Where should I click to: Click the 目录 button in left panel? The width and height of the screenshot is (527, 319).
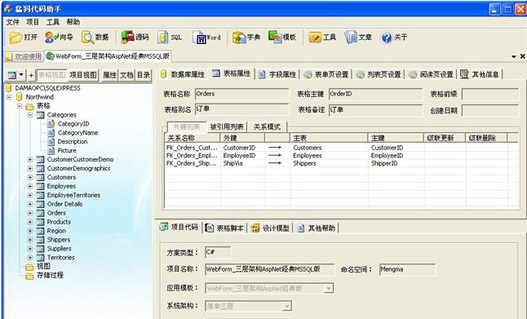tap(144, 75)
